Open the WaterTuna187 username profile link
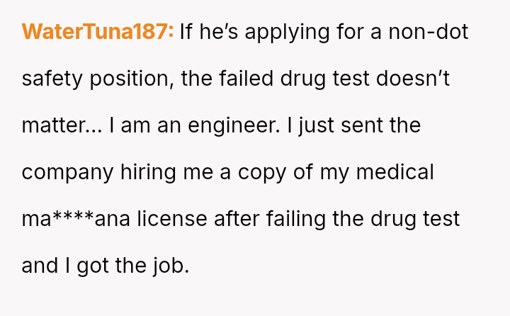The image size is (510, 316). [x=98, y=32]
